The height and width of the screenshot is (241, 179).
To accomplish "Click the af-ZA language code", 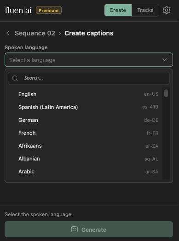I will point(152,146).
